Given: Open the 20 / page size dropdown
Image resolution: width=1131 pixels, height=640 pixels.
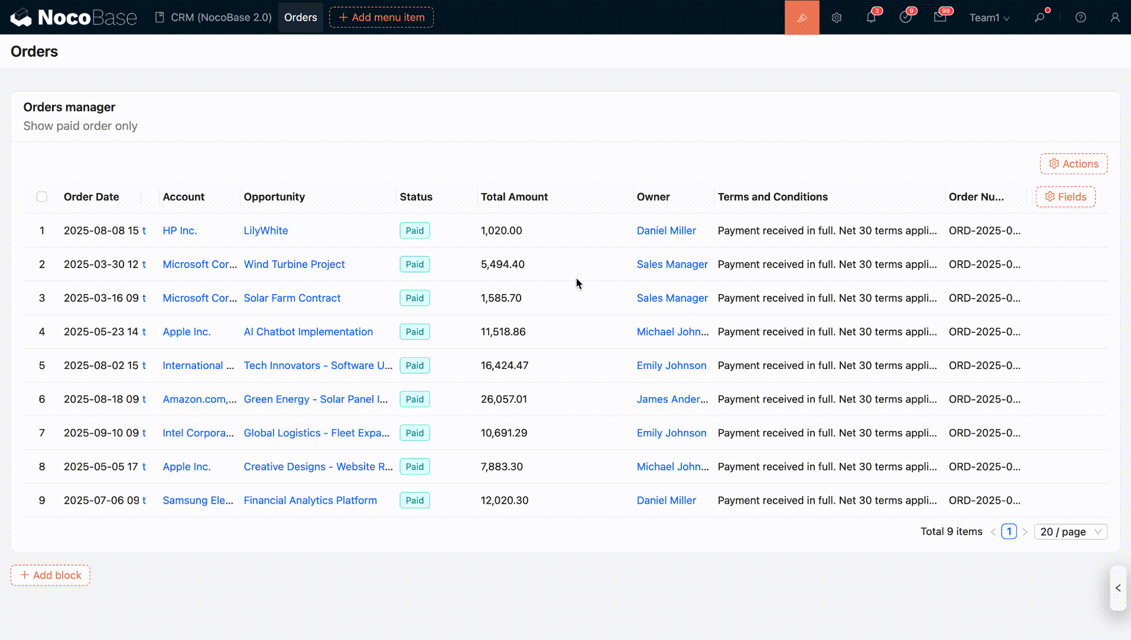Looking at the screenshot, I should coord(1070,531).
